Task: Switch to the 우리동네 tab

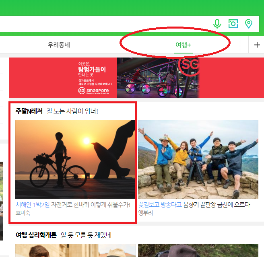Action: [59, 45]
